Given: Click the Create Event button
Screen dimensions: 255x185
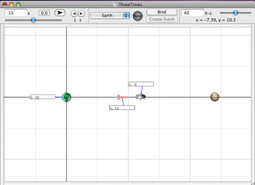Looking at the screenshot, I should (162, 19).
